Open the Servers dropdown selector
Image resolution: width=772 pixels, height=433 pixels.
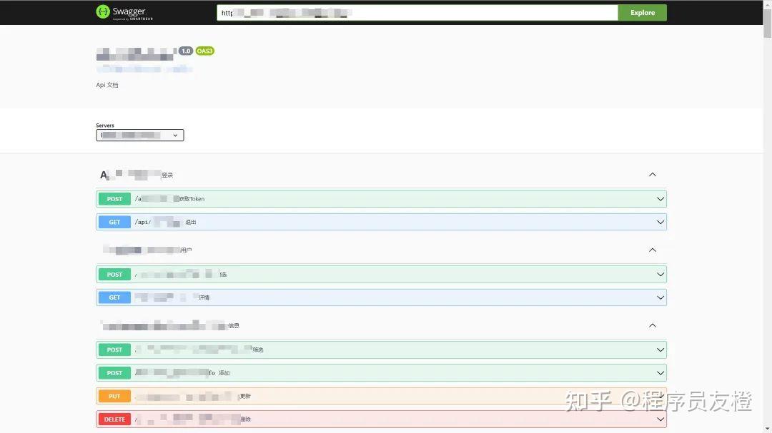tap(139, 135)
